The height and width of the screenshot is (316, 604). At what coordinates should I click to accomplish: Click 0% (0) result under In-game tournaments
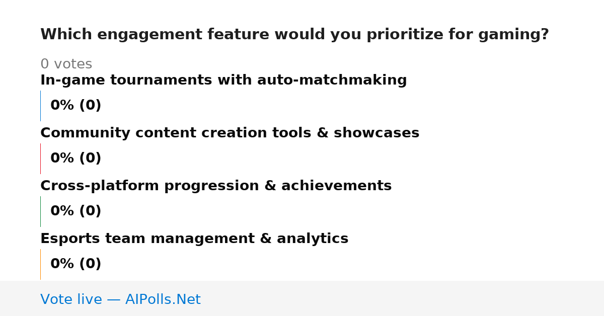point(76,106)
